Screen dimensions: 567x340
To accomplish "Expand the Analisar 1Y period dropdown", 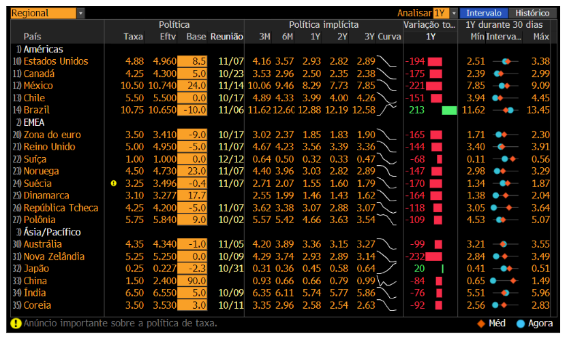I will point(454,14).
